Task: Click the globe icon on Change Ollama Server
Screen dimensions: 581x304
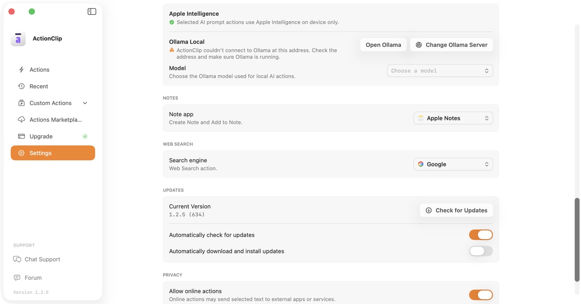Action: click(x=419, y=45)
